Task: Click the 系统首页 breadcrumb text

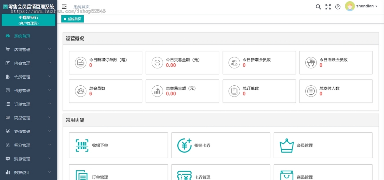Action: 81,7
